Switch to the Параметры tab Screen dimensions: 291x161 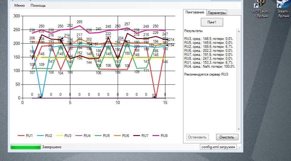pyautogui.click(x=217, y=13)
